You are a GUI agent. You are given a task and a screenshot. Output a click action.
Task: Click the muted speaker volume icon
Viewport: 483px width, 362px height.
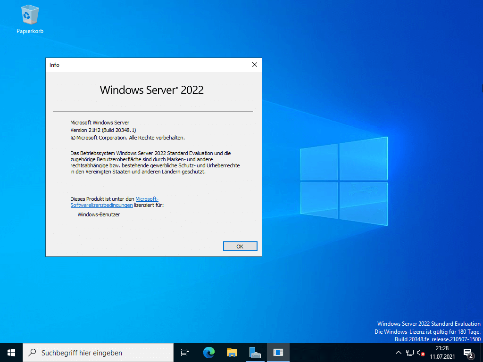421,353
